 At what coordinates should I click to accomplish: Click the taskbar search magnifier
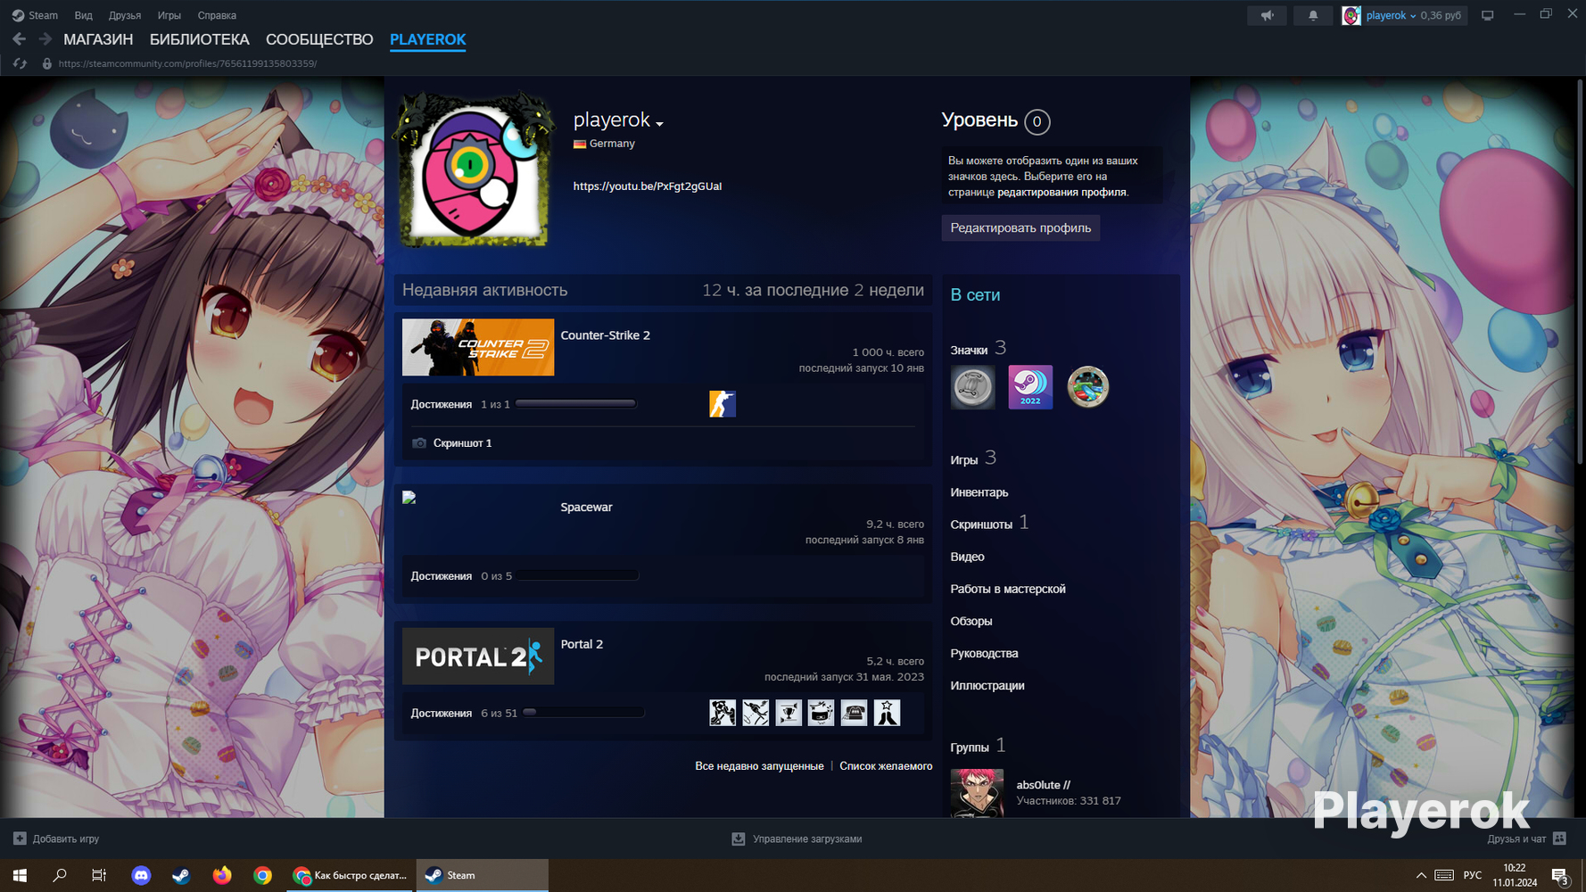click(60, 875)
